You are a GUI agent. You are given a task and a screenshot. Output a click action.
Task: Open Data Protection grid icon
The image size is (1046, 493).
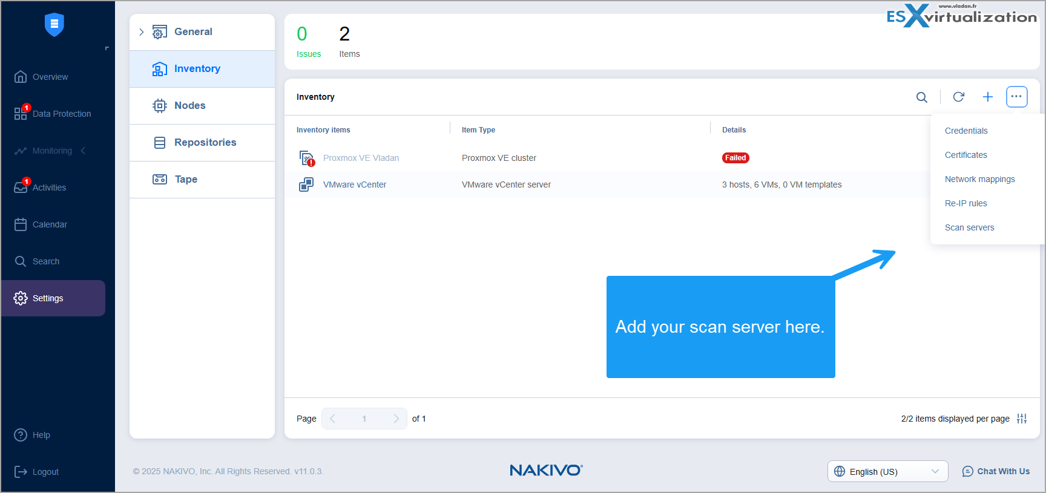tap(21, 114)
